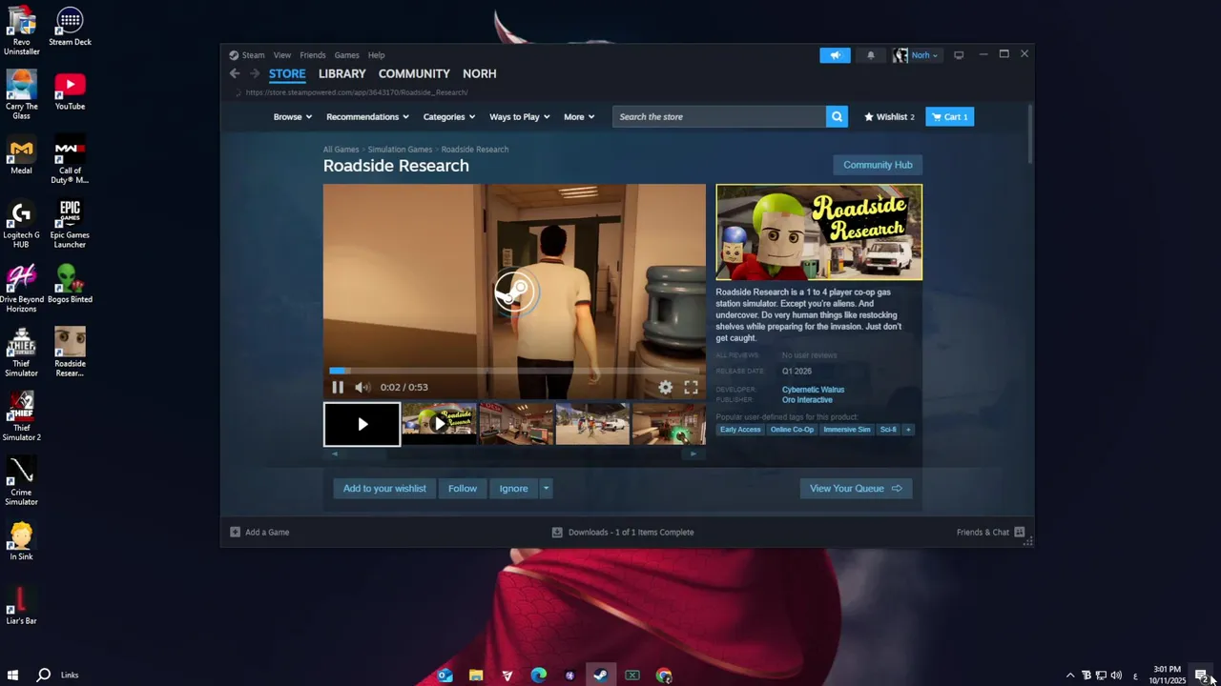Follow Roadside Research
This screenshot has width=1221, height=686.
pos(463,489)
